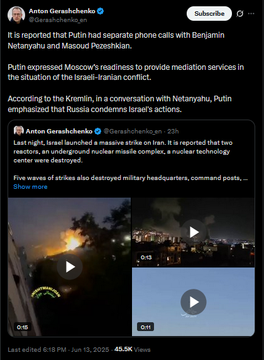Open the Grok explain icon
Viewport: 264px width, 360px height.
[239, 14]
